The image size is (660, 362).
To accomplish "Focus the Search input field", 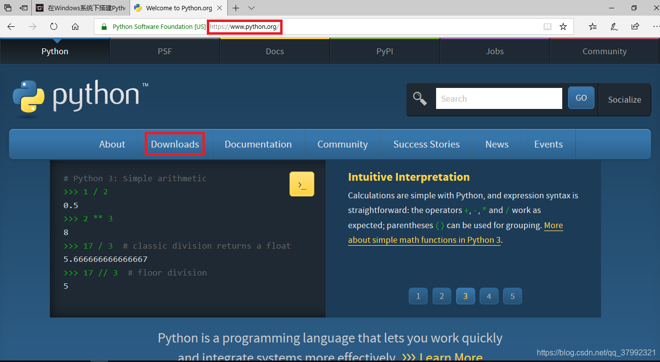I will [x=499, y=98].
